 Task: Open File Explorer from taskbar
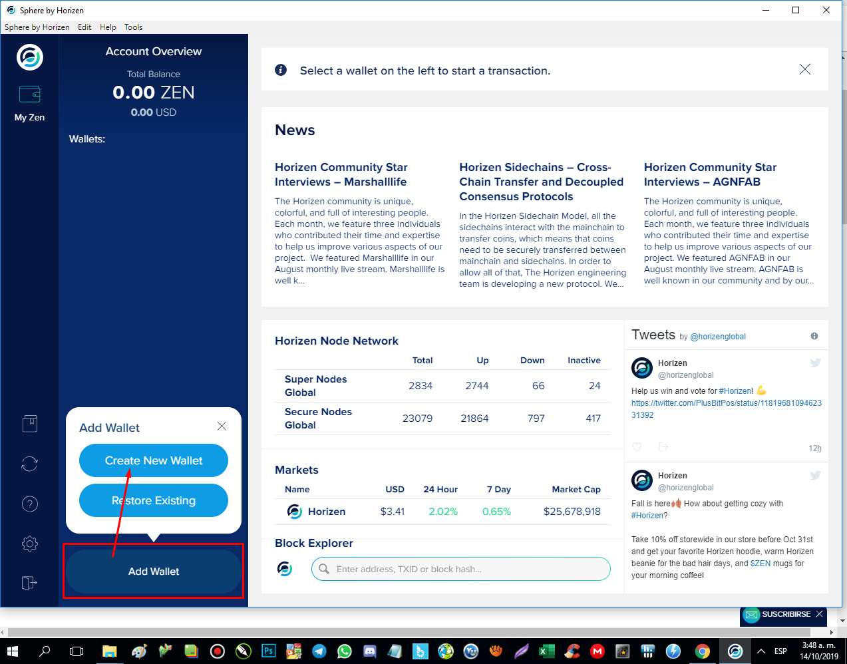tap(110, 651)
